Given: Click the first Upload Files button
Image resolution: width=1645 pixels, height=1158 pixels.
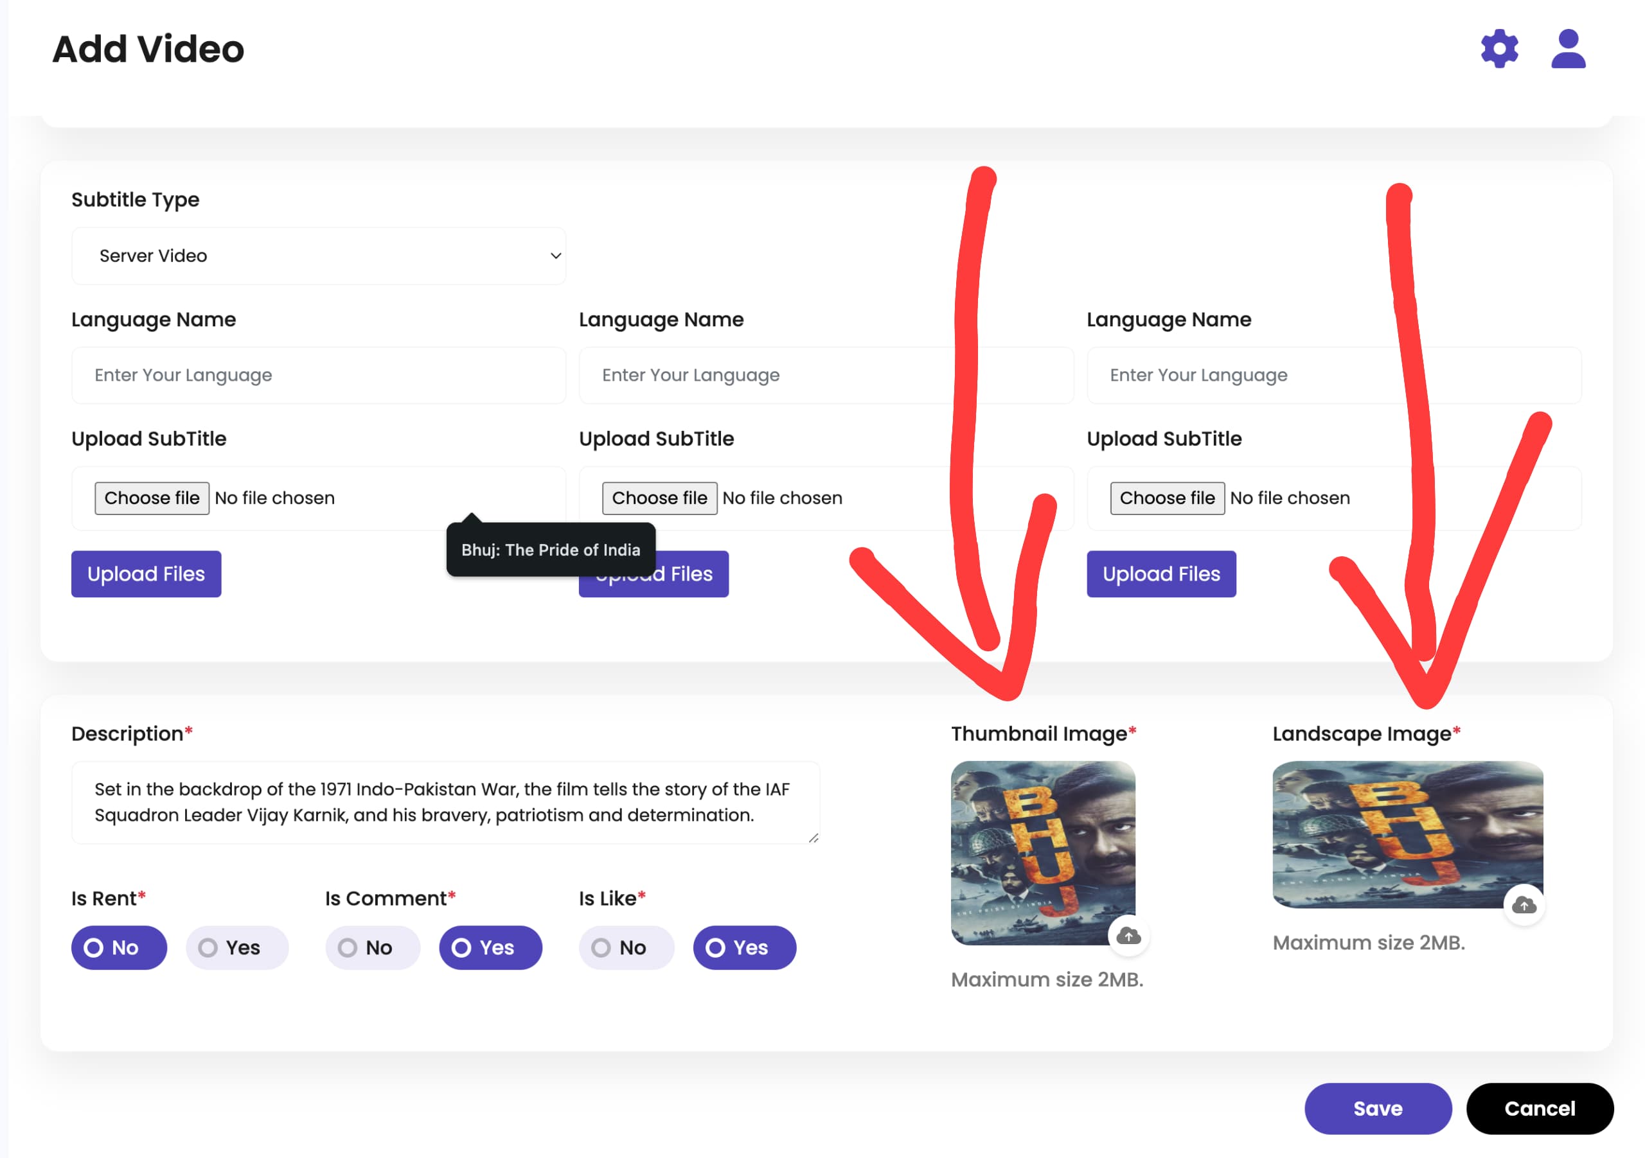Looking at the screenshot, I should click(x=146, y=574).
